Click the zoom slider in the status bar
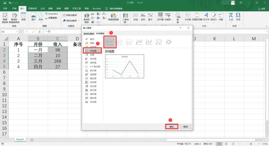269x146 pixels. click(248, 144)
